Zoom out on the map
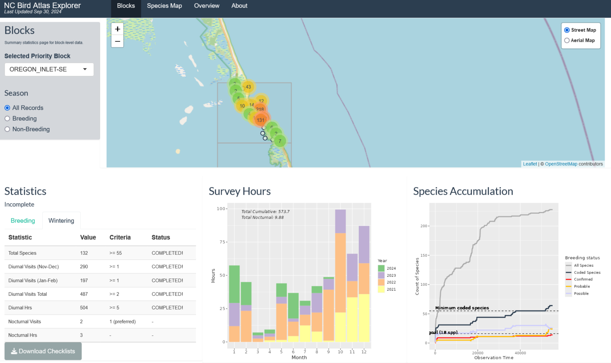This screenshot has height=363, width=611. click(117, 41)
